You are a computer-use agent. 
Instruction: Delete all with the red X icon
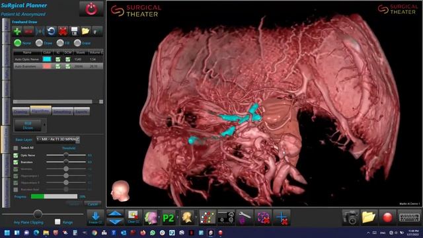click(x=63, y=31)
